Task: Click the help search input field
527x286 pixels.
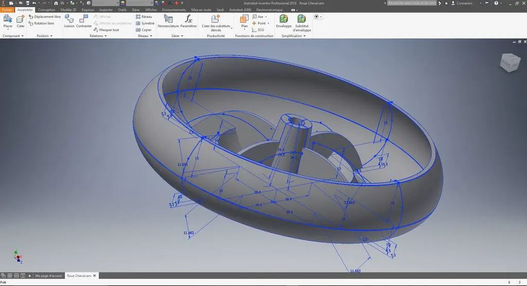Action: point(411,3)
